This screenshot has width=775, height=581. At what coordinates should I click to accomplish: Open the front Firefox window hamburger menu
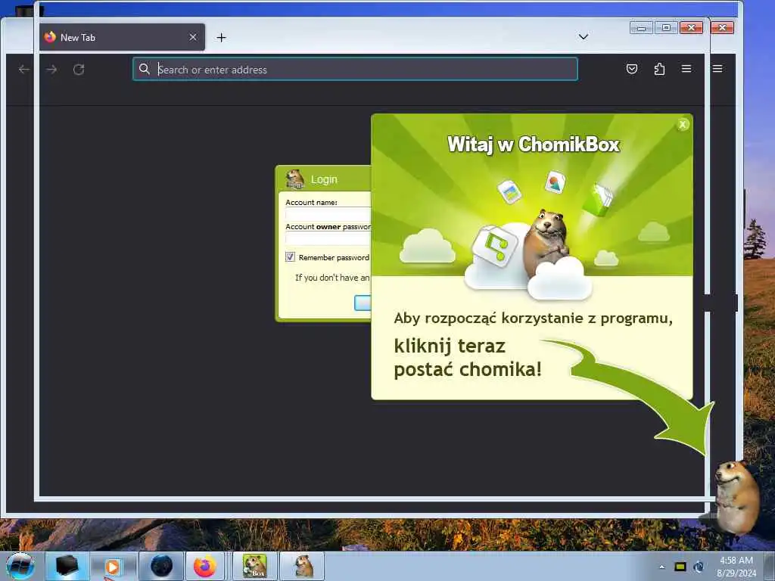tap(686, 69)
